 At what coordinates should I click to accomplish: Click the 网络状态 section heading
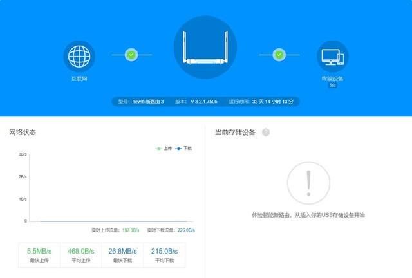coord(23,132)
